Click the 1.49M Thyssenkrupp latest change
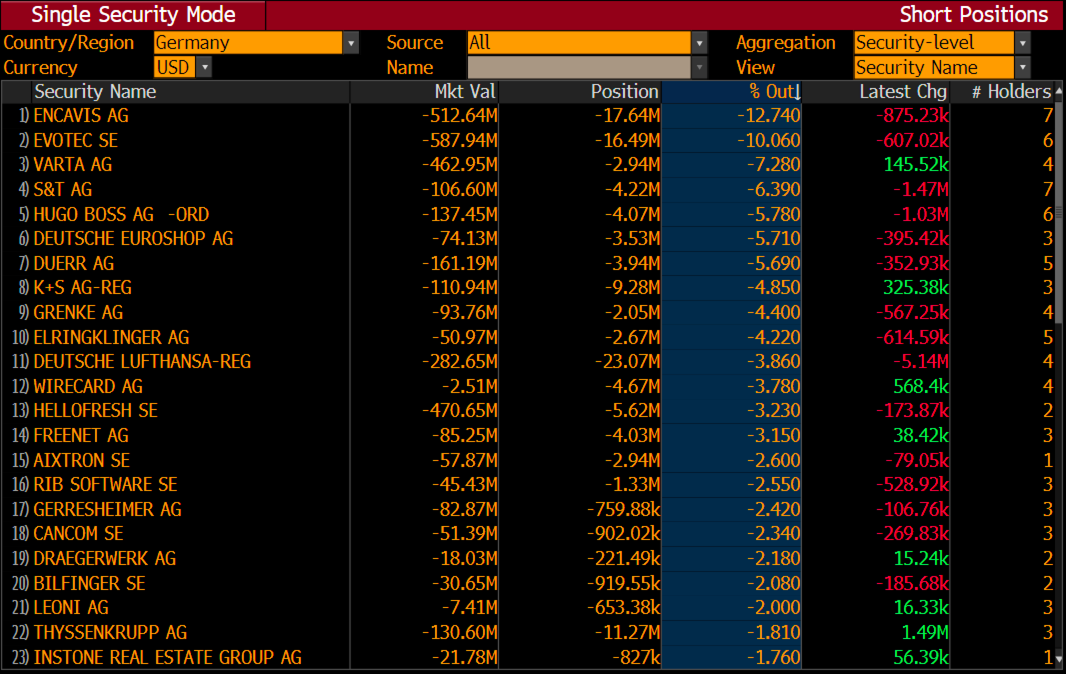 click(x=925, y=632)
